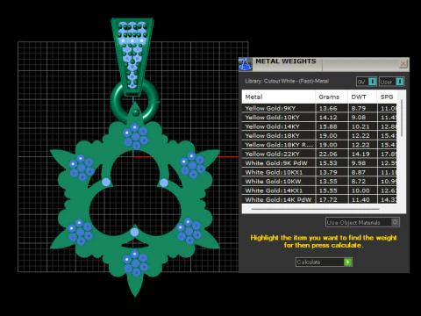Viewport: 421px width, 316px height.
Task: Toggle Use Object Materials option
Action: 362,222
